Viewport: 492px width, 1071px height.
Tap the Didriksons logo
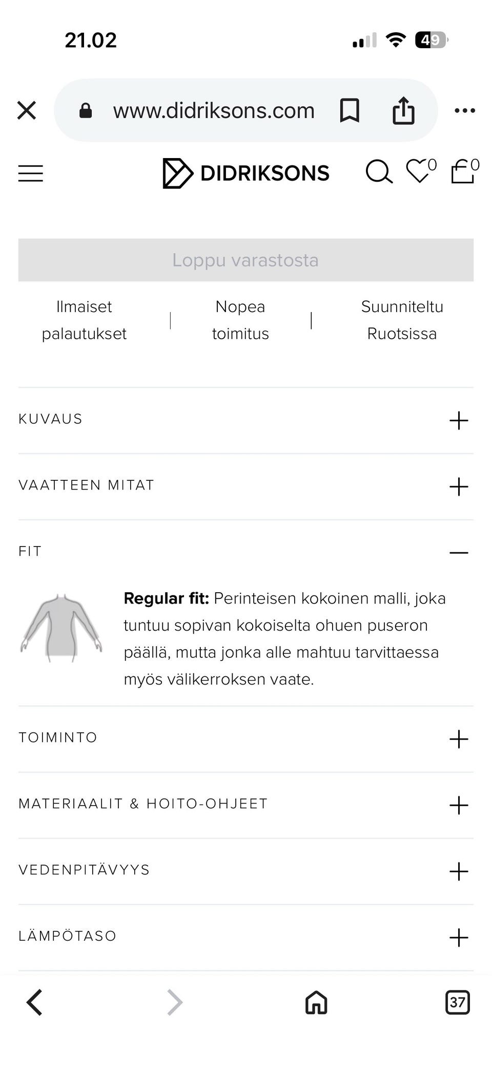click(246, 173)
